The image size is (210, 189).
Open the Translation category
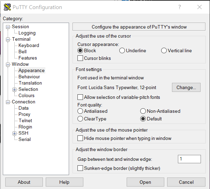[x=30, y=83]
